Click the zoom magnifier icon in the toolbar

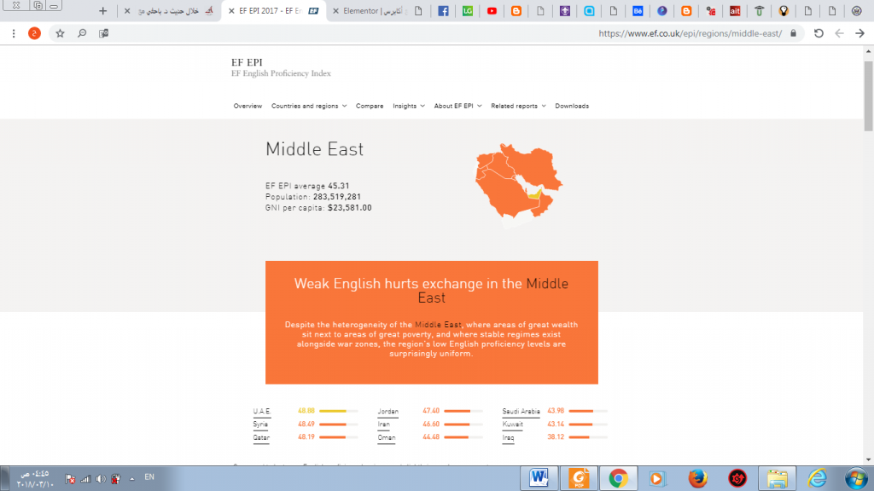click(x=82, y=33)
